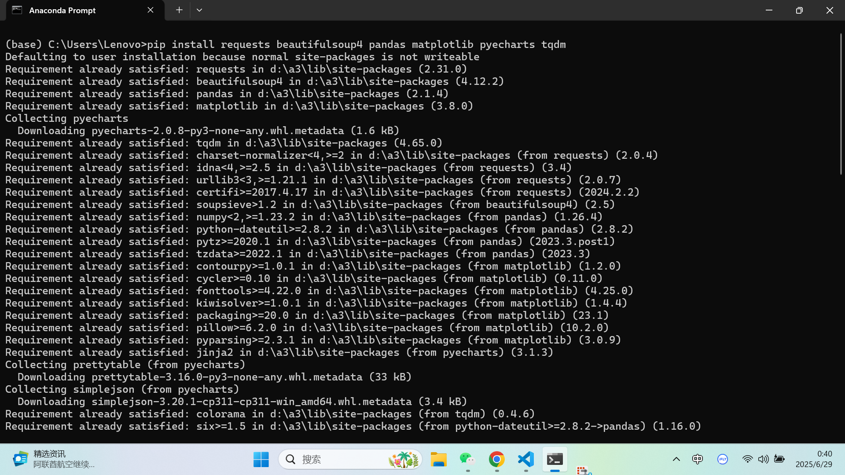Launch Google Chrome from the taskbar
Screen dimensions: 845x475
point(497,459)
